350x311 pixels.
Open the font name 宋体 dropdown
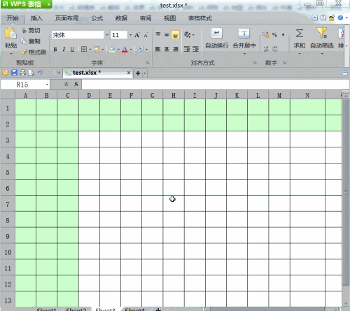click(x=107, y=35)
